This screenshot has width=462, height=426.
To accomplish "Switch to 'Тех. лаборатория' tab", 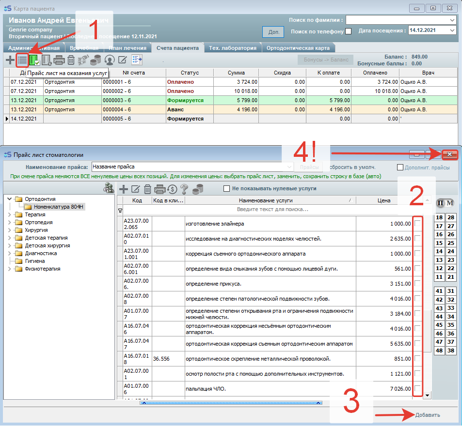I will tap(232, 48).
